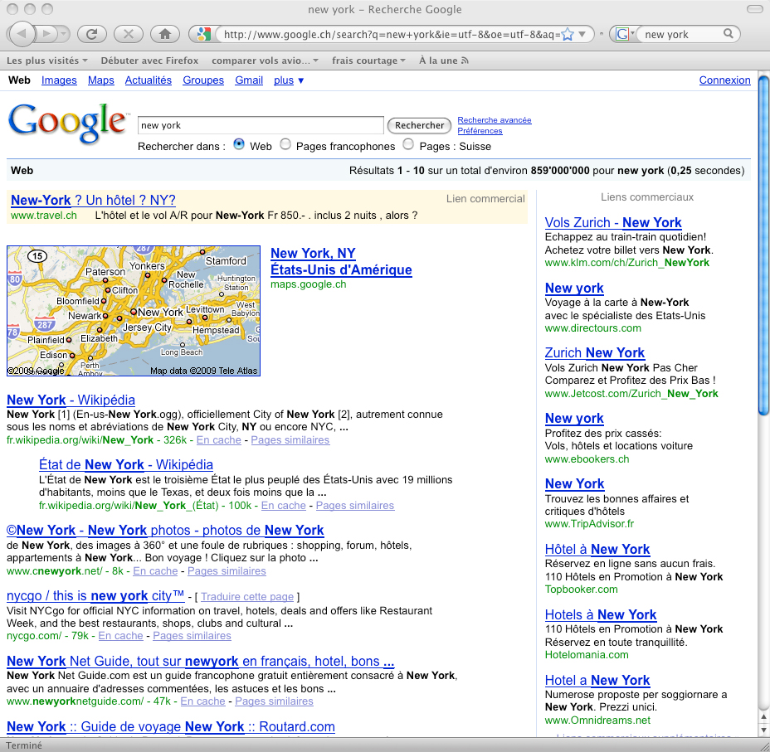Open Gmail from the top bar
Screen dimensions: 770x752
pos(248,80)
